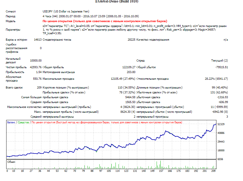Click the x-axis trade number 209
The height and width of the screenshot is (181, 243).
[213, 171]
